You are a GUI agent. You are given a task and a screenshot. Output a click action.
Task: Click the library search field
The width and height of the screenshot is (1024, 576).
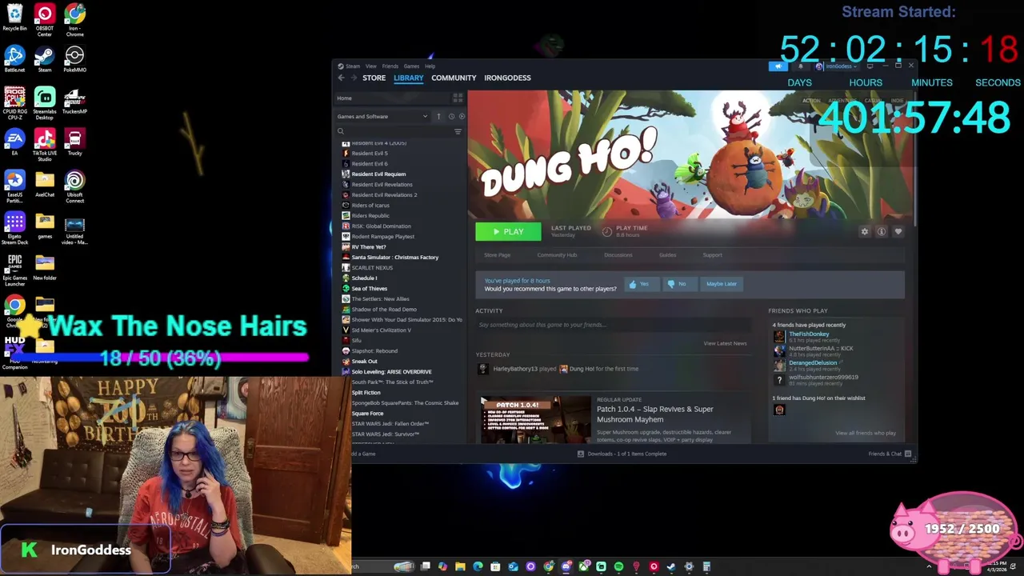pos(394,131)
